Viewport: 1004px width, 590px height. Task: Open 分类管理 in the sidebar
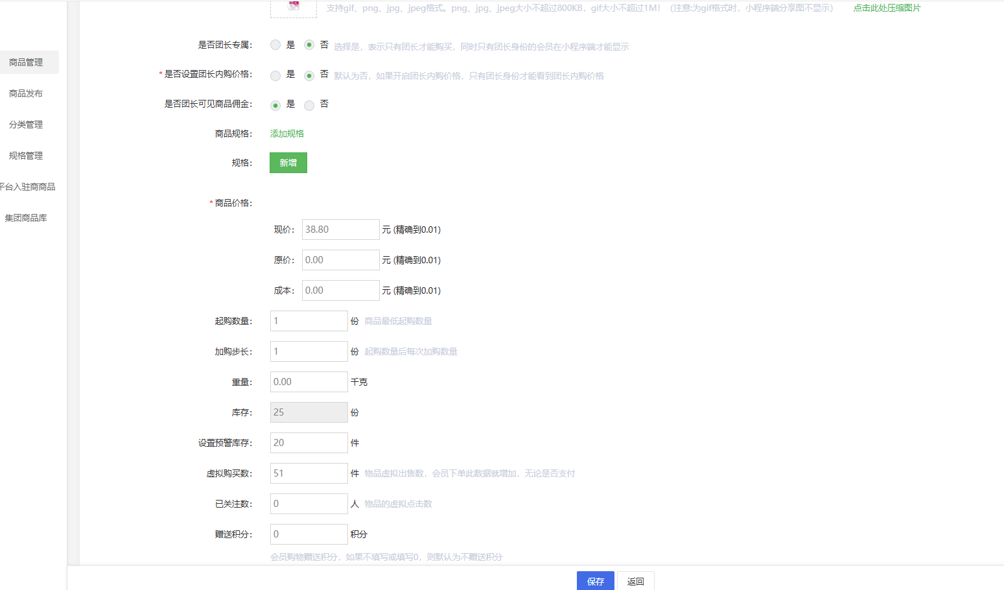tap(26, 124)
